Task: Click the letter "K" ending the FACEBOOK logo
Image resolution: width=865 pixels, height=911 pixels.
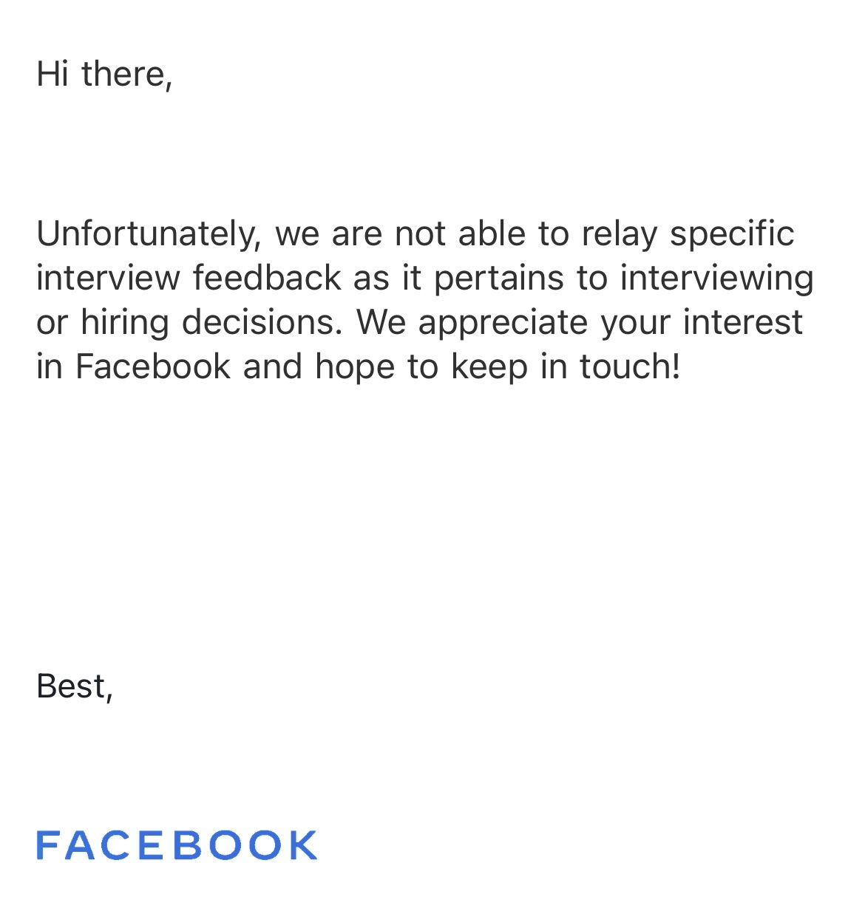Action: (303, 845)
